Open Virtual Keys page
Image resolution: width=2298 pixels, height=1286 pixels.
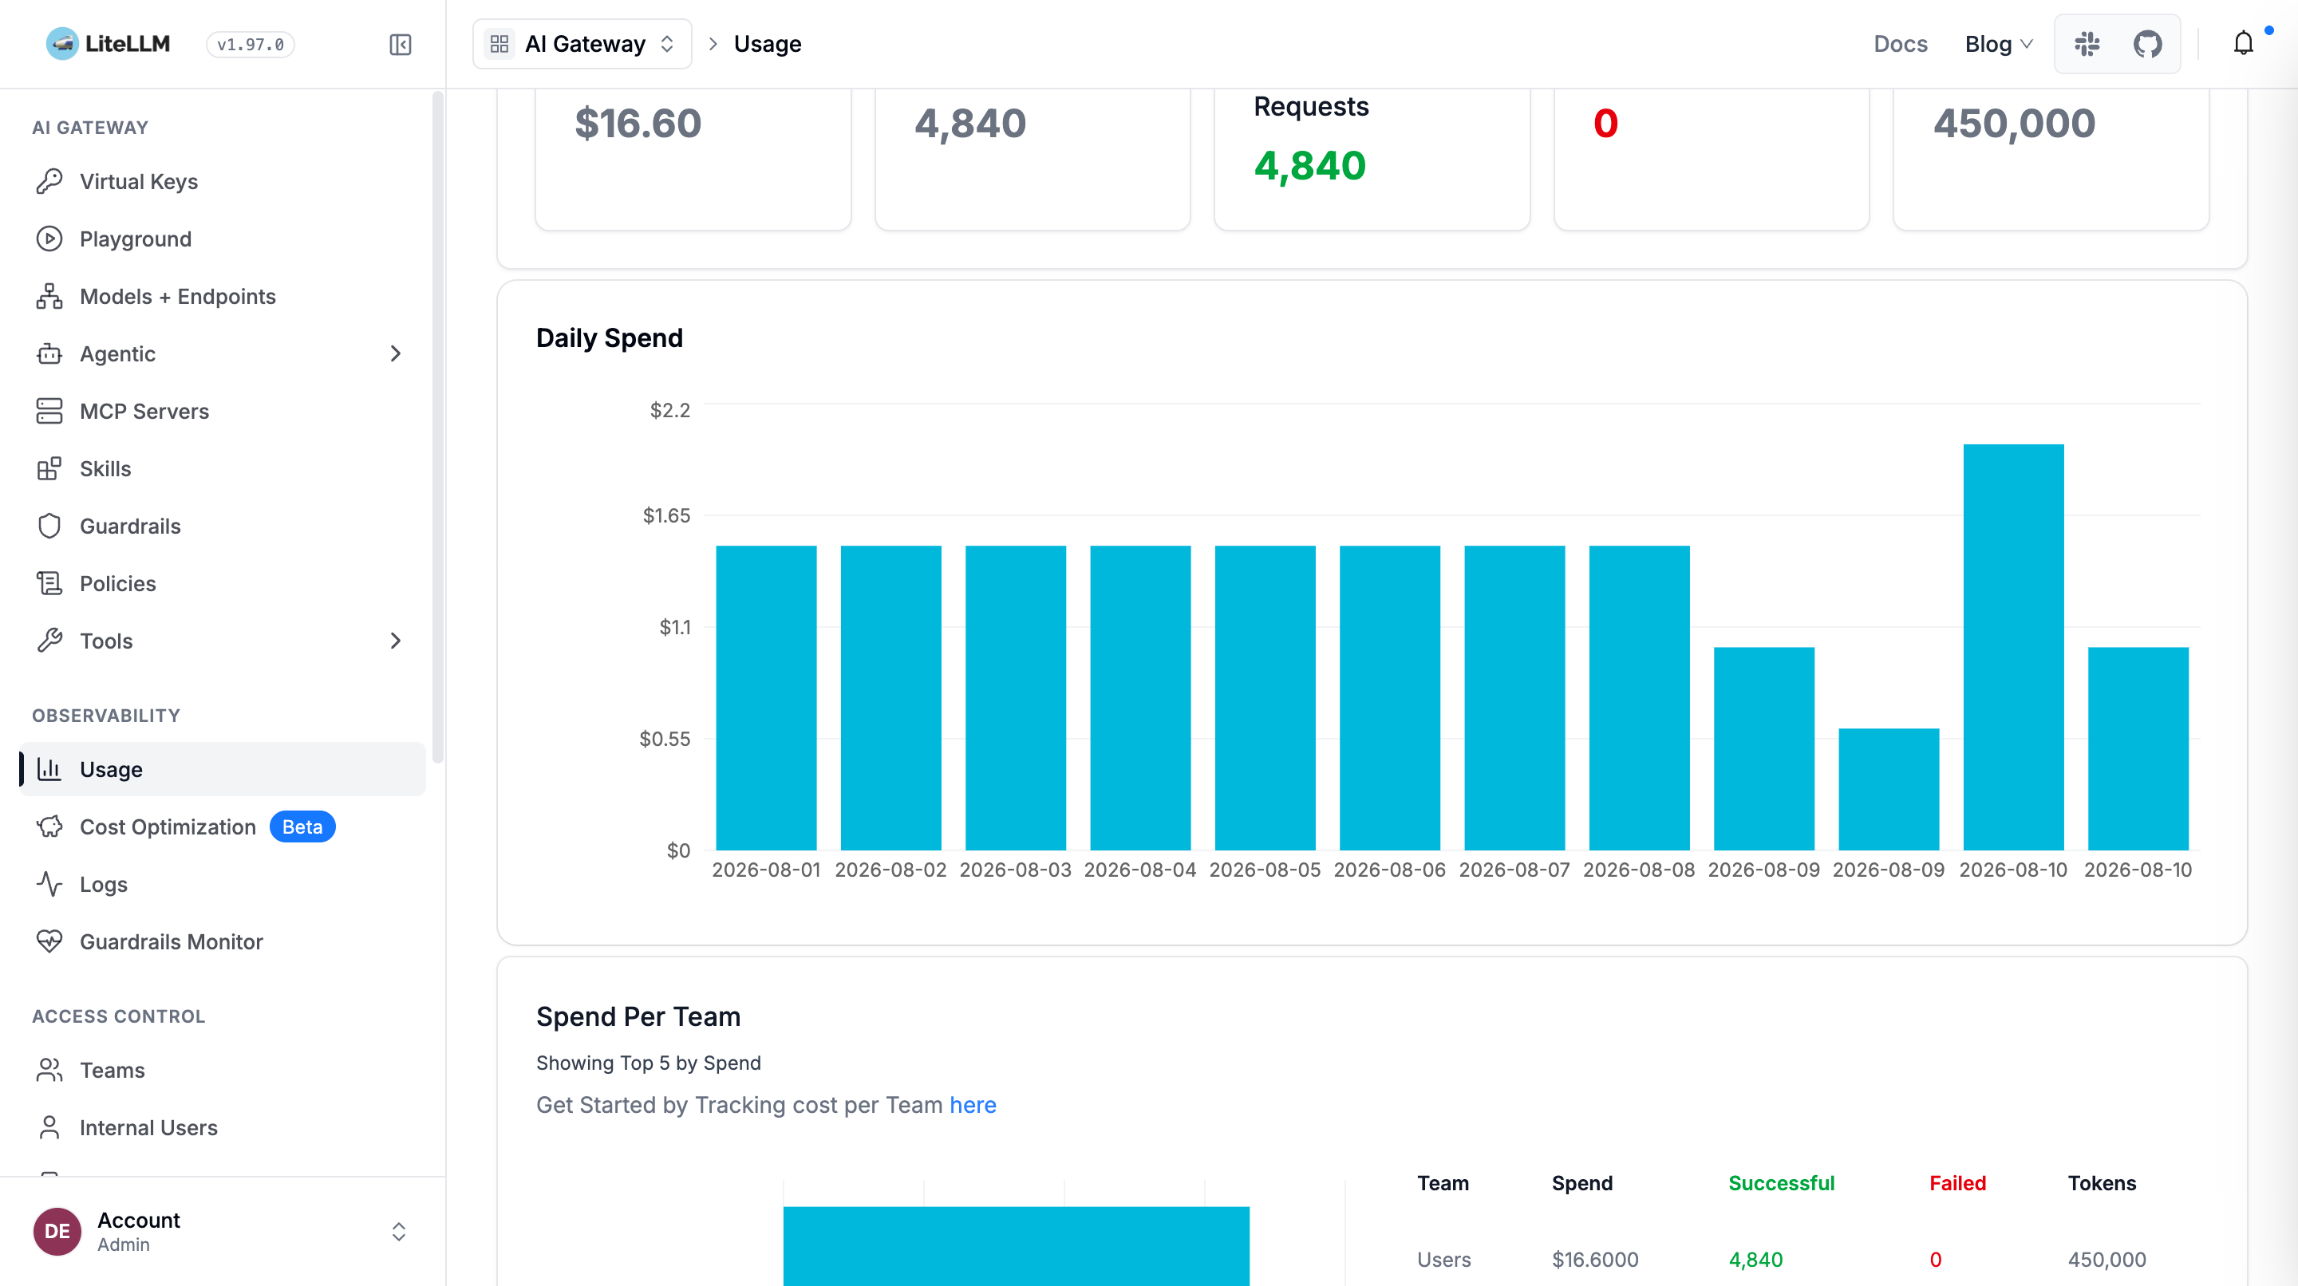[222, 181]
